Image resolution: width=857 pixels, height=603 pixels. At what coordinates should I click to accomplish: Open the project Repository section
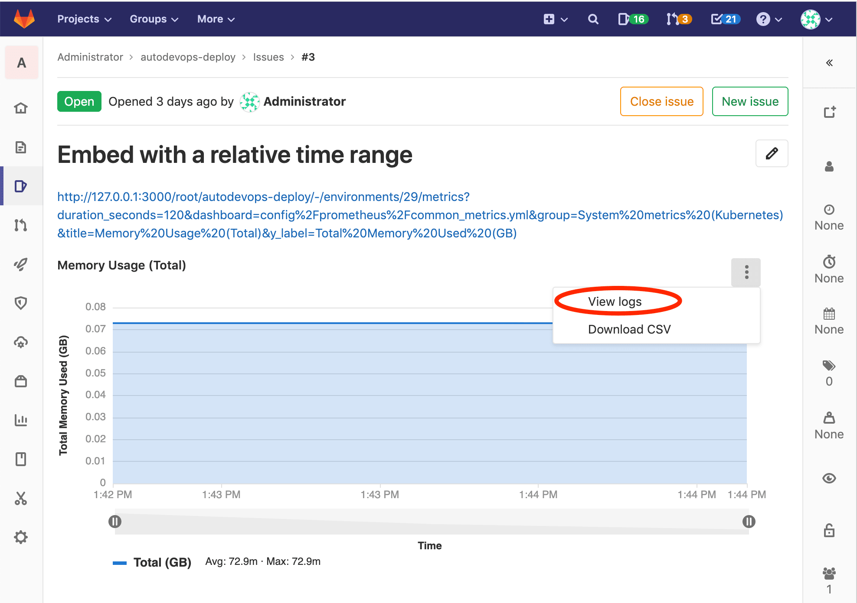21,147
